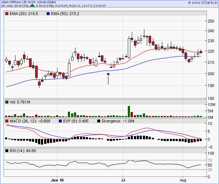Click the RSI 100 axis label
Image resolution: width=219 pixels, height=184 pixels.
click(x=211, y=153)
